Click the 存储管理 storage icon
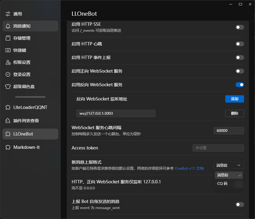 (x=8, y=38)
